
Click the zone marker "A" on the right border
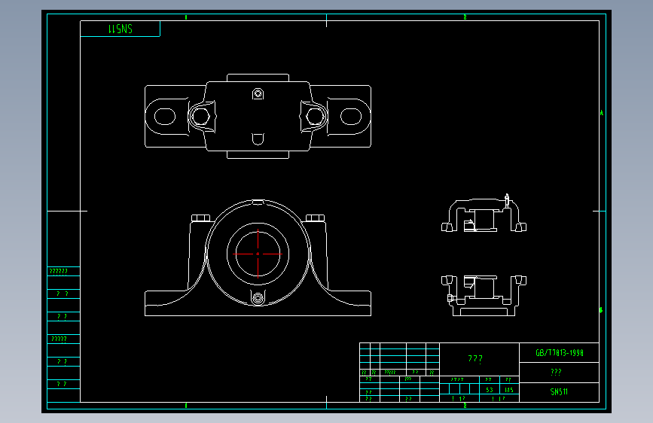[x=601, y=113]
